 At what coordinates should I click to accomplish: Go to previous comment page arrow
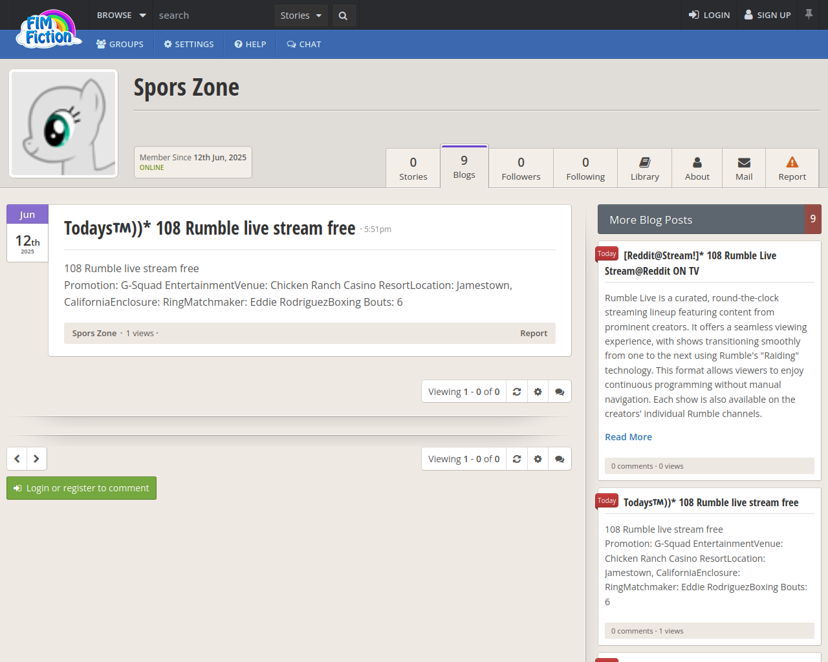pyautogui.click(x=17, y=459)
